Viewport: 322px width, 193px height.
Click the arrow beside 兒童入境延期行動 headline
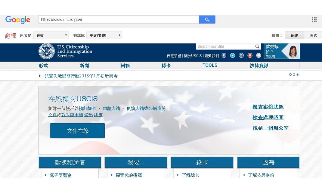pyautogui.click(x=40, y=76)
